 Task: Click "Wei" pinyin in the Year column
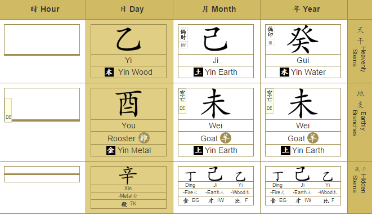click(303, 126)
